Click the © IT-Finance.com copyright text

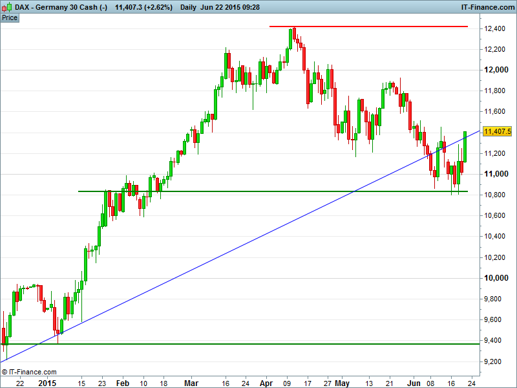point(29,372)
